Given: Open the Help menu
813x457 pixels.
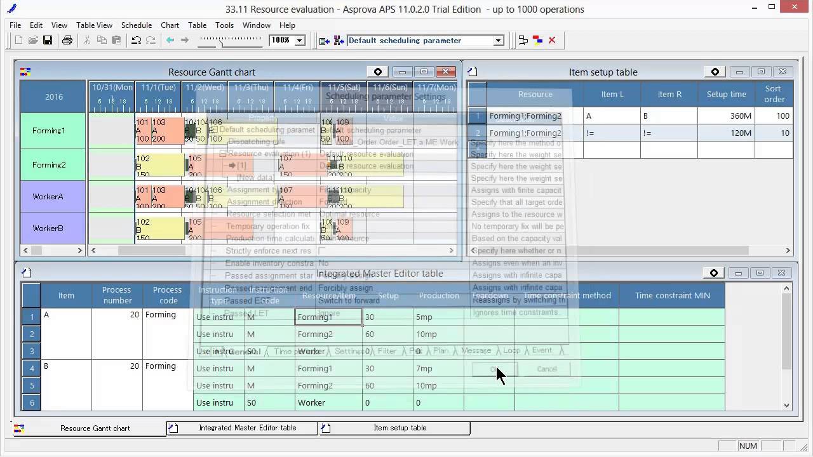Looking at the screenshot, I should tap(287, 25).
